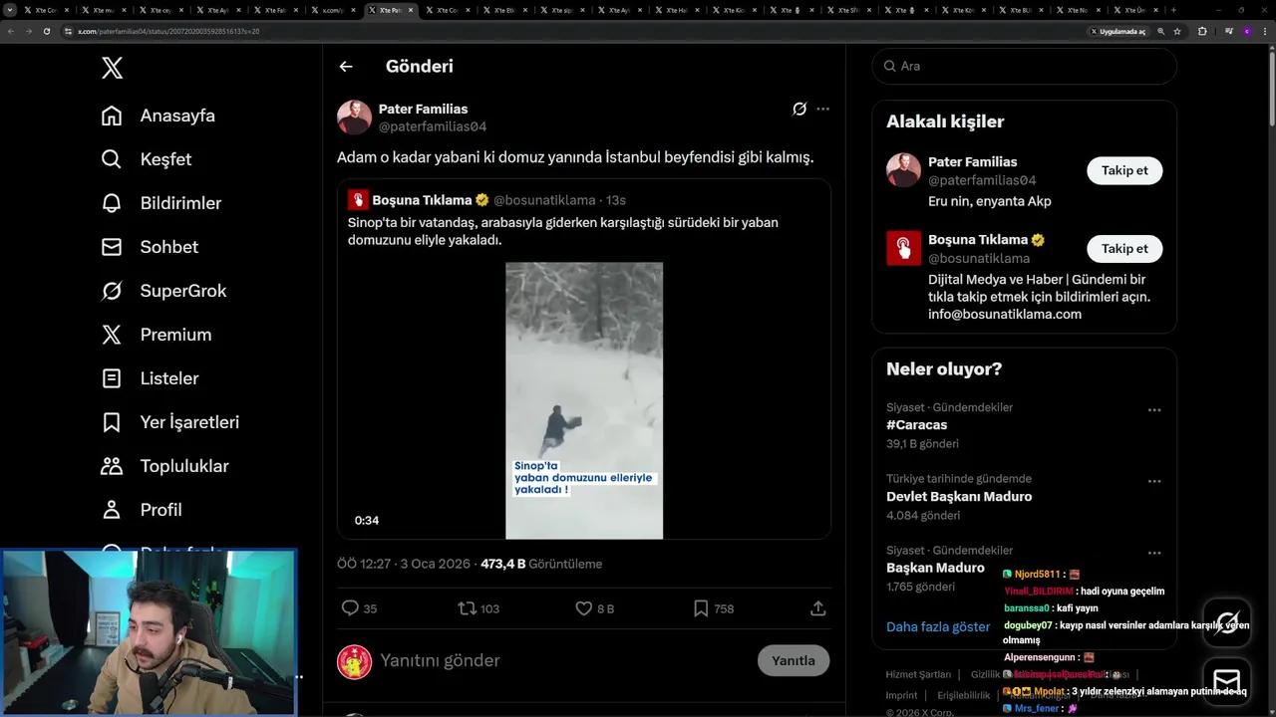Open browser tab search dropdown arrow
This screenshot has width=1276, height=717.
pyautogui.click(x=10, y=10)
